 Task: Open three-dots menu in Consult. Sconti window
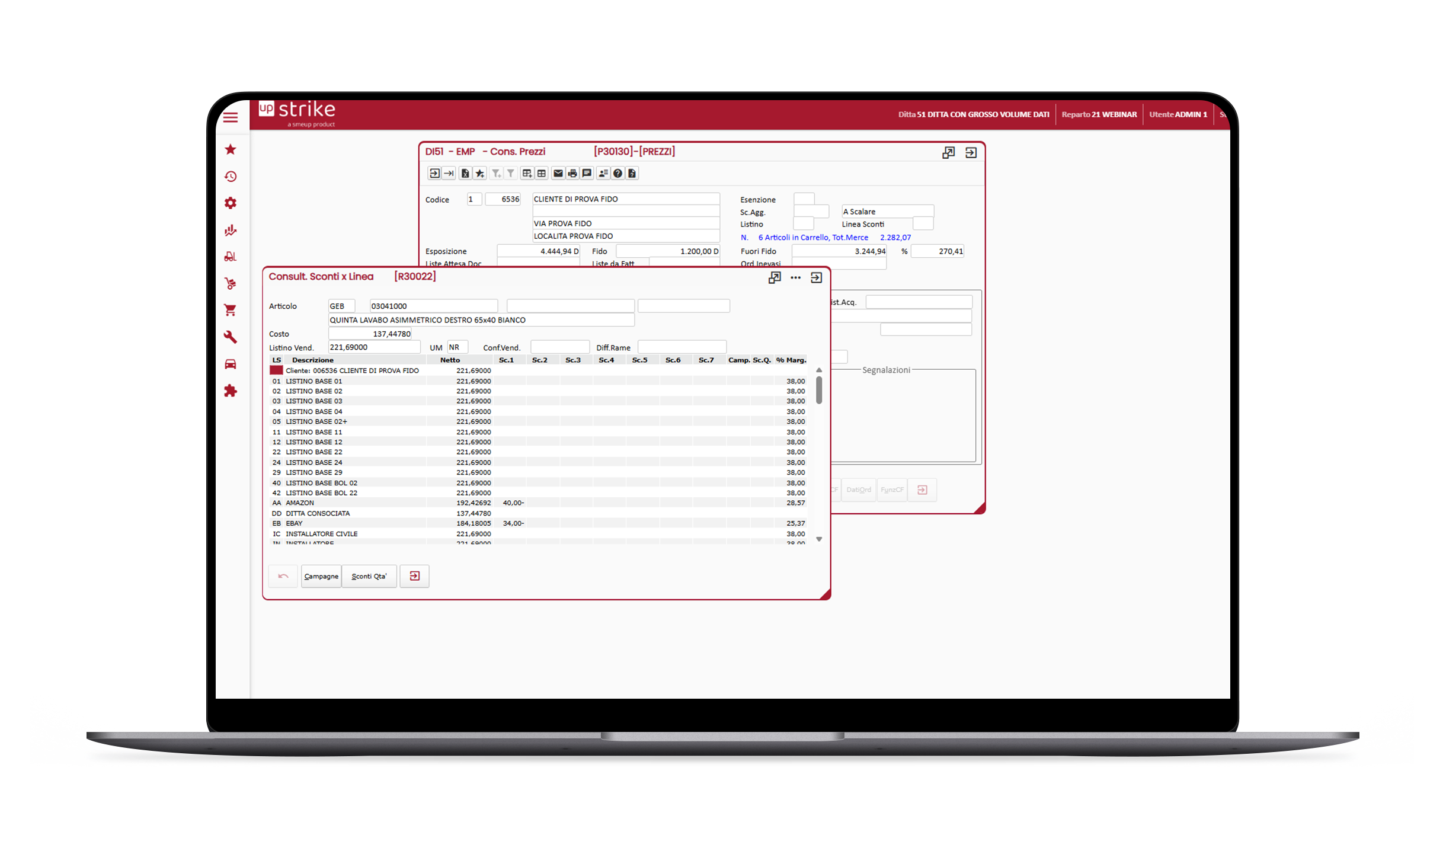click(796, 278)
